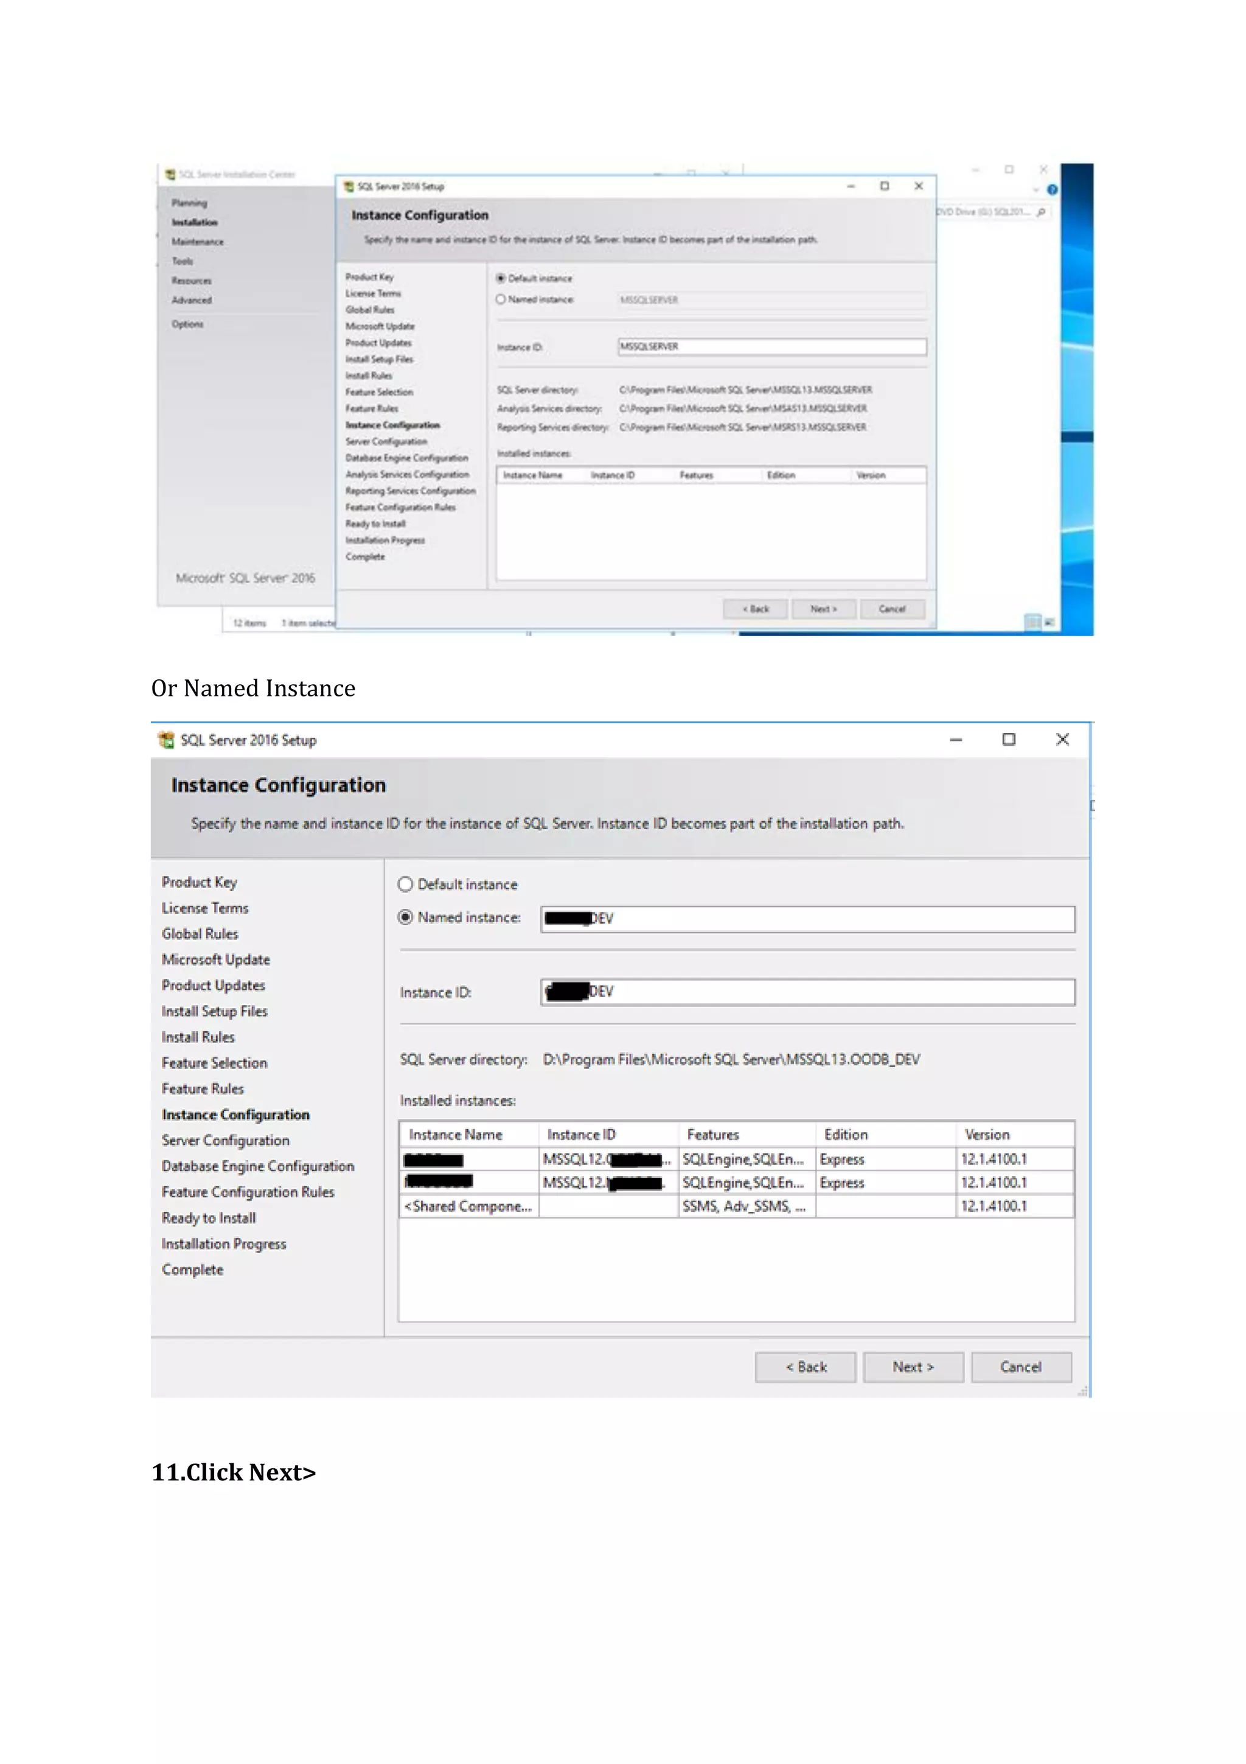Screen dimensions: 1246x1764
Task: Click the blue help icon in Explorer window
Action: (1052, 189)
